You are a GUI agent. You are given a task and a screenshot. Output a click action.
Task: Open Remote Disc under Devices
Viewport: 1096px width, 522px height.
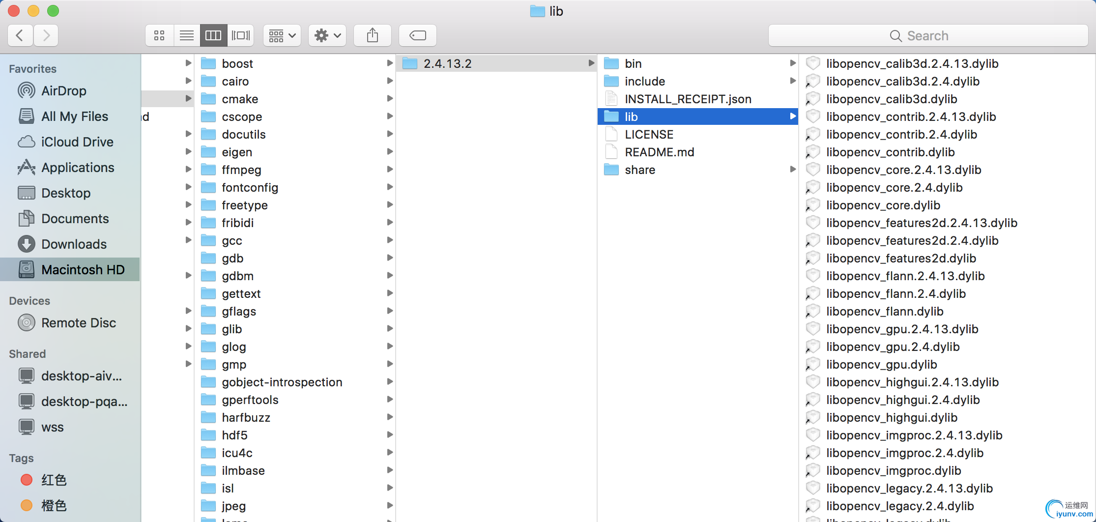coord(70,323)
